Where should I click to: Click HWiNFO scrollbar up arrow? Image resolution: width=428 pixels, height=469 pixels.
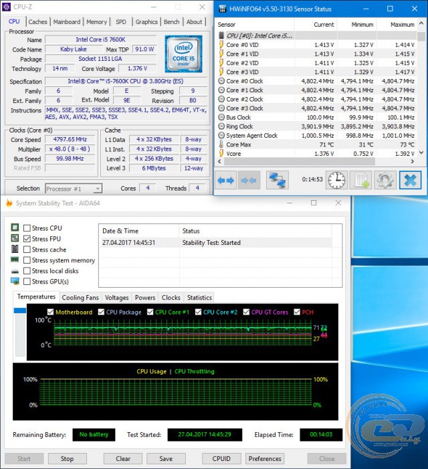coord(421,23)
